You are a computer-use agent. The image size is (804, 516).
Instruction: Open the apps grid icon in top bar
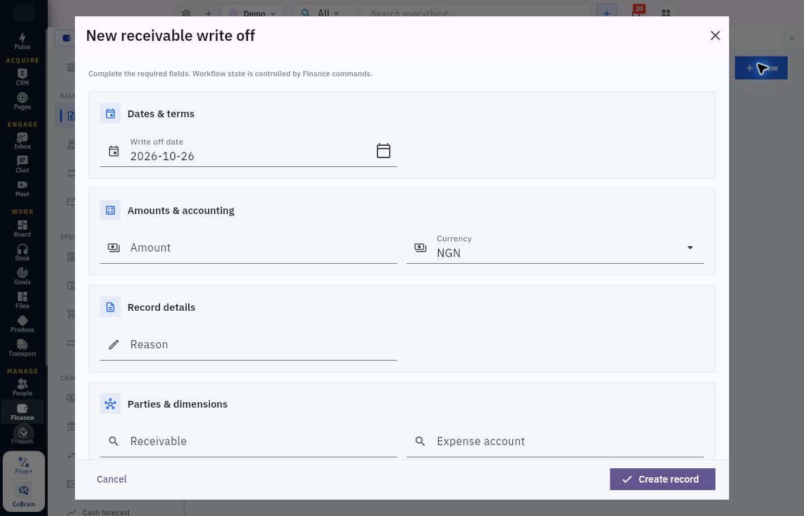coord(666,14)
